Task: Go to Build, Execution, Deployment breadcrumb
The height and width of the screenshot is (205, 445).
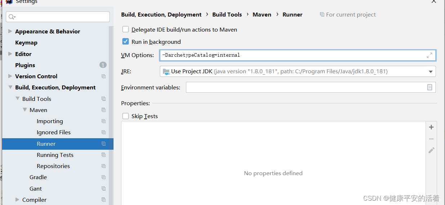Action: (161, 15)
